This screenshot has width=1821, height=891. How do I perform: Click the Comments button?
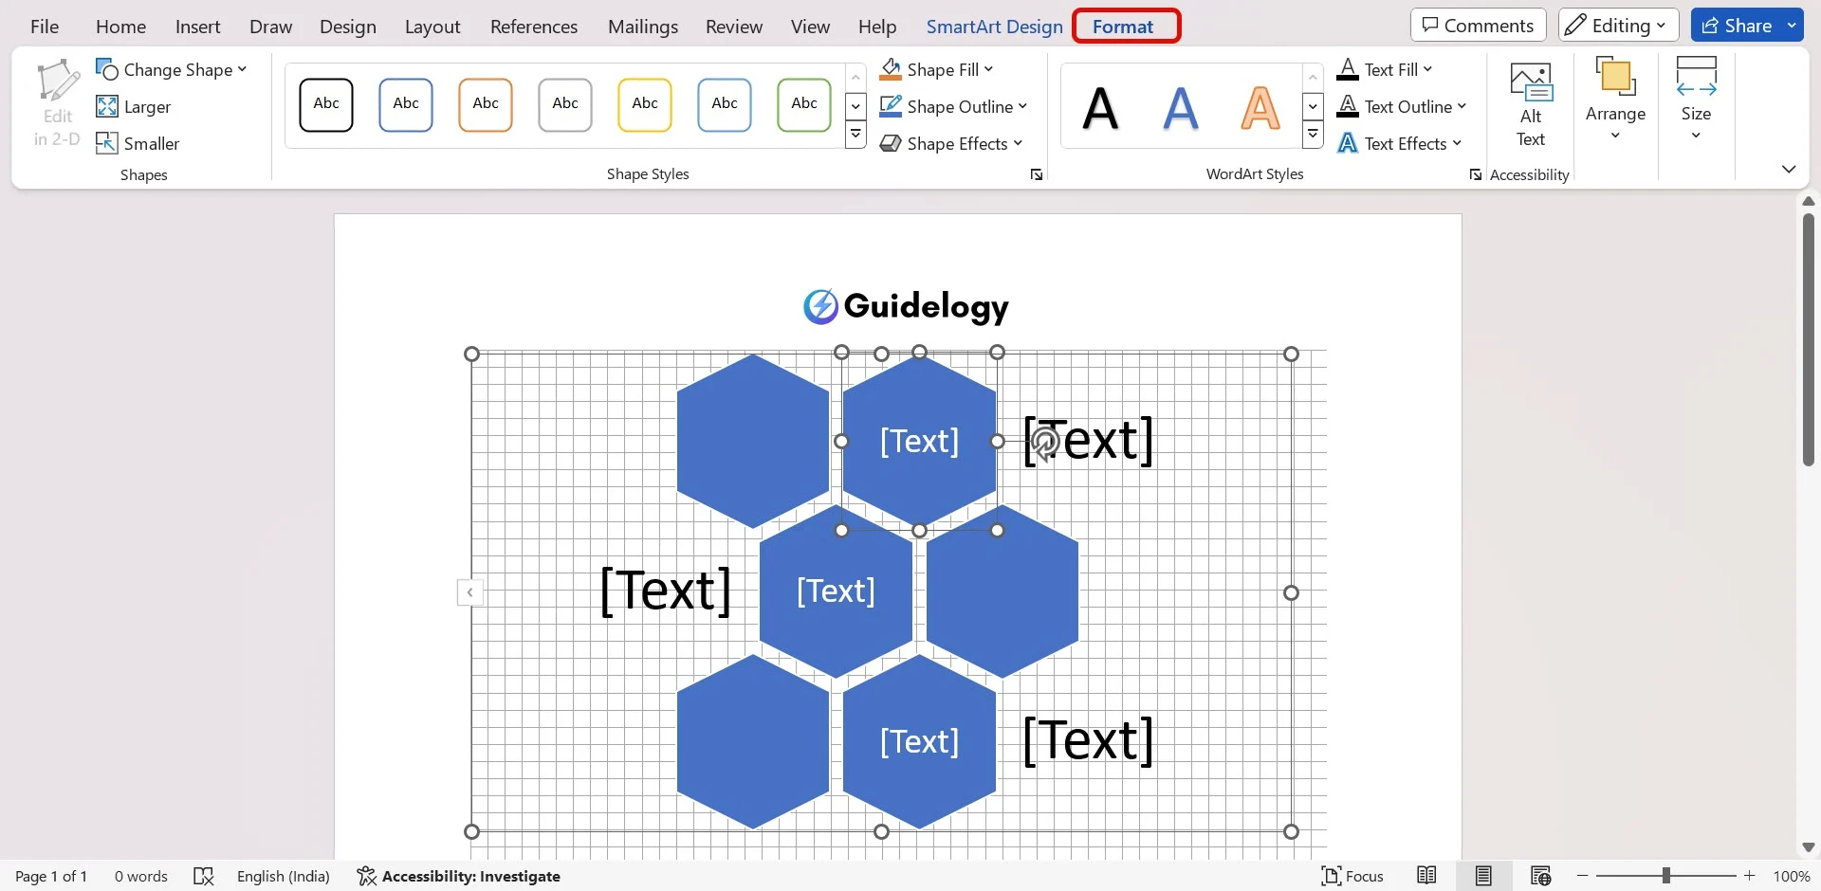(x=1479, y=26)
